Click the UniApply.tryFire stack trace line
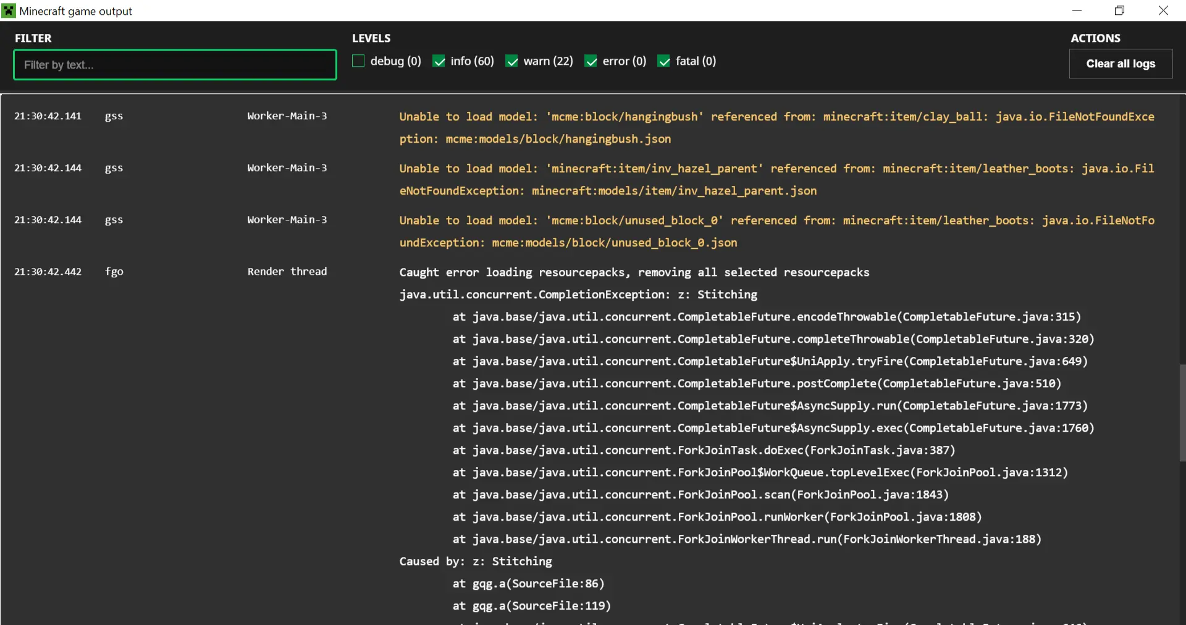This screenshot has width=1186, height=625. coord(770,361)
